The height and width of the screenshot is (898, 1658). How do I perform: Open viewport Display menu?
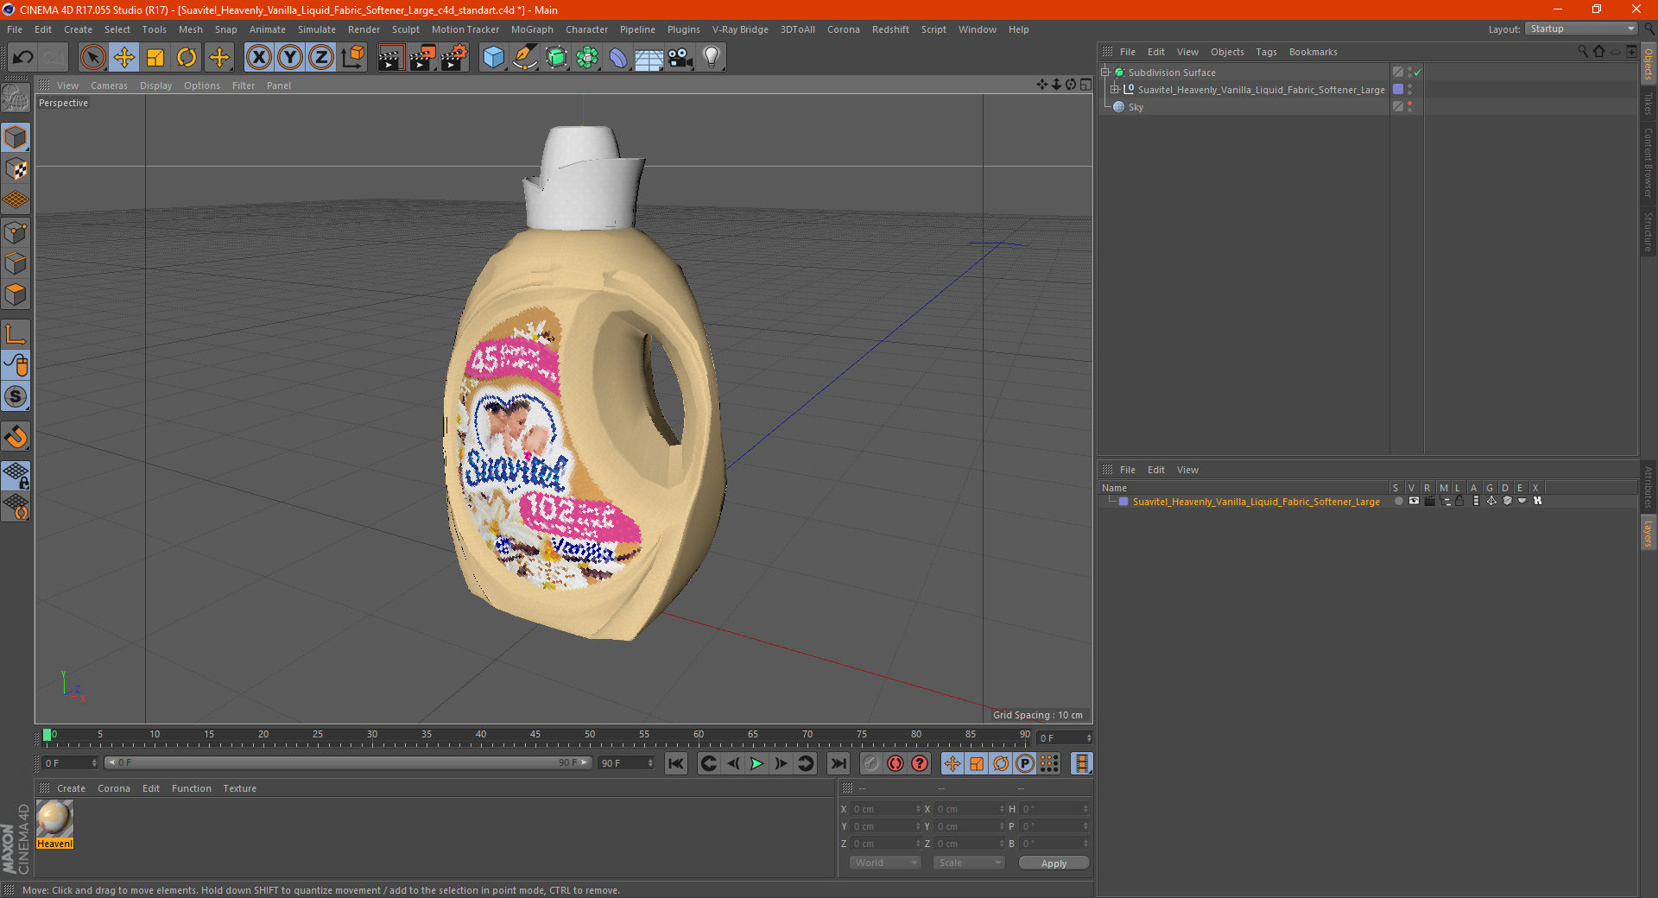(x=155, y=85)
